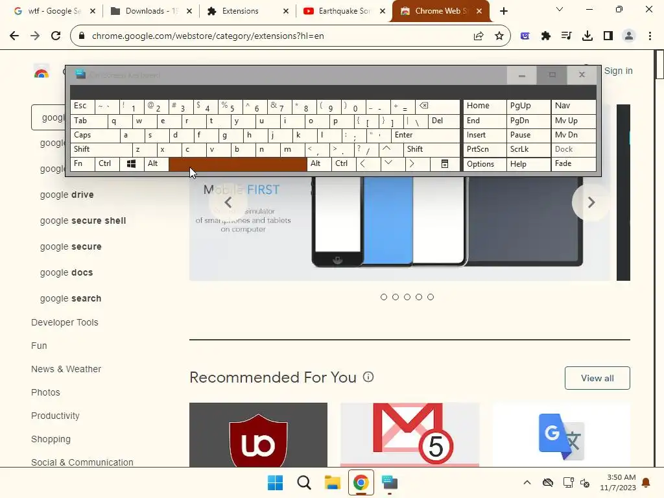
Task: Open the Chrome profile avatar
Action: click(629, 36)
